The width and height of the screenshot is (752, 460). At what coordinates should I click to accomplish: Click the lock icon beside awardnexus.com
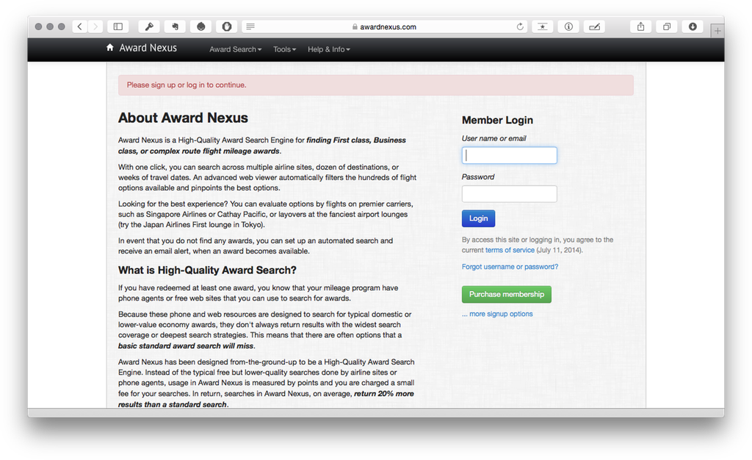(355, 27)
